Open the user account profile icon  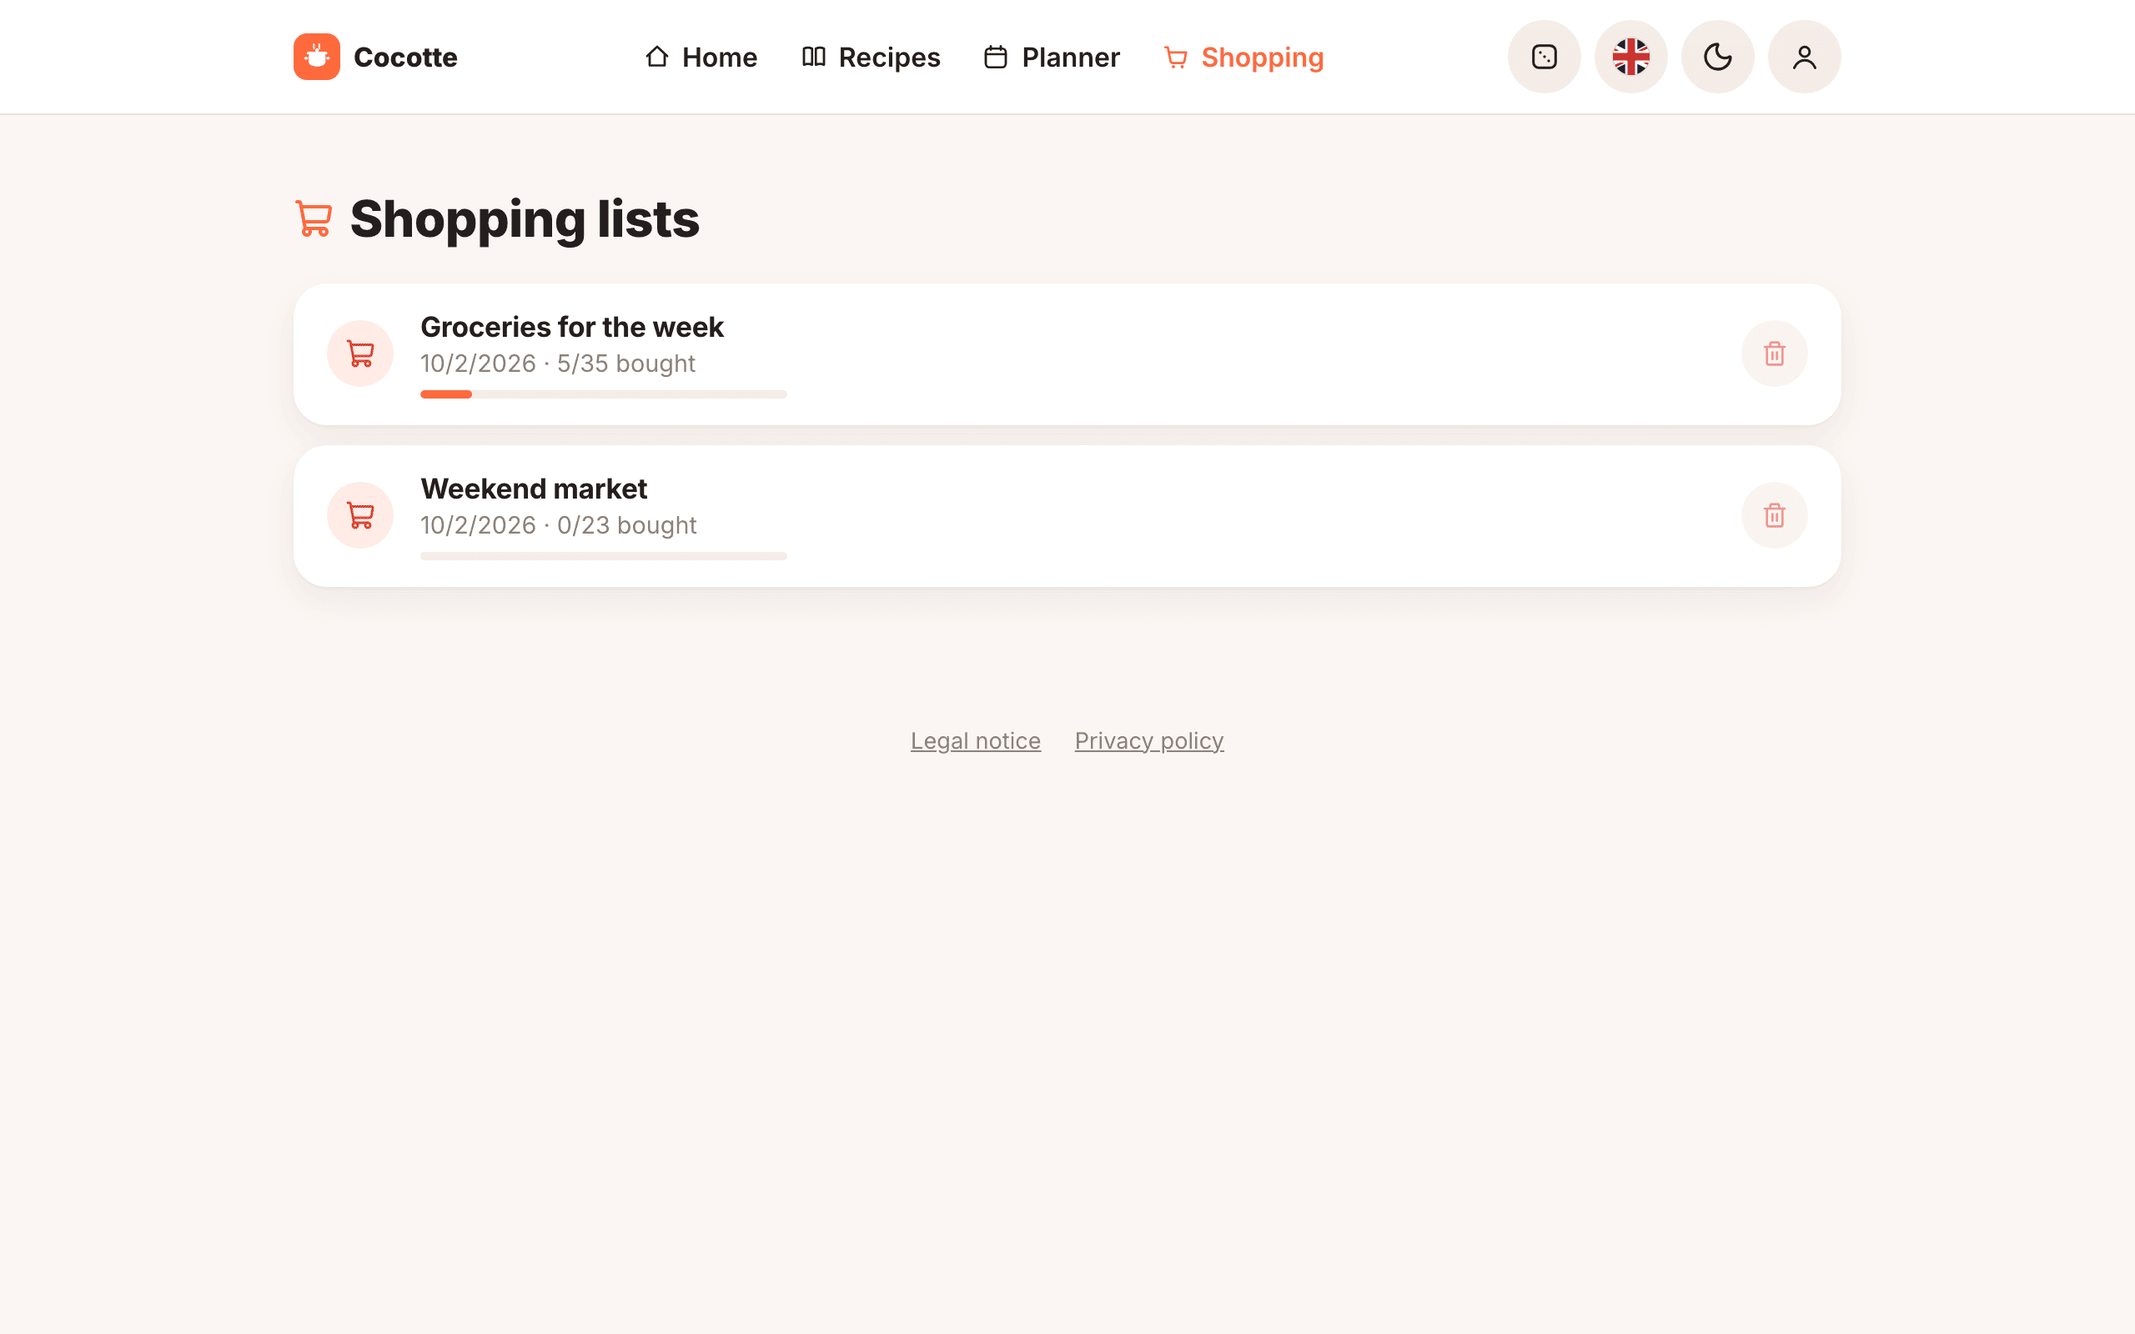click(x=1804, y=57)
